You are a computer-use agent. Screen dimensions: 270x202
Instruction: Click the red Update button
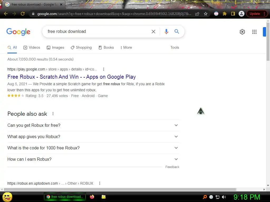coord(255,14)
